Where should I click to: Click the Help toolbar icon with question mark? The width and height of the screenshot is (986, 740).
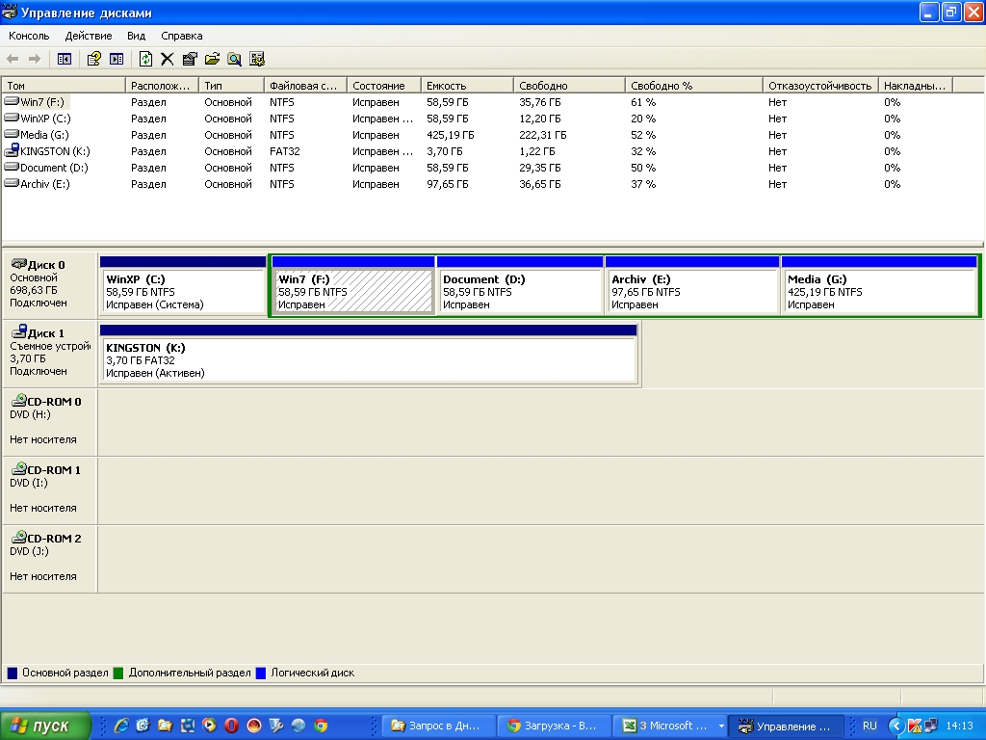point(93,59)
